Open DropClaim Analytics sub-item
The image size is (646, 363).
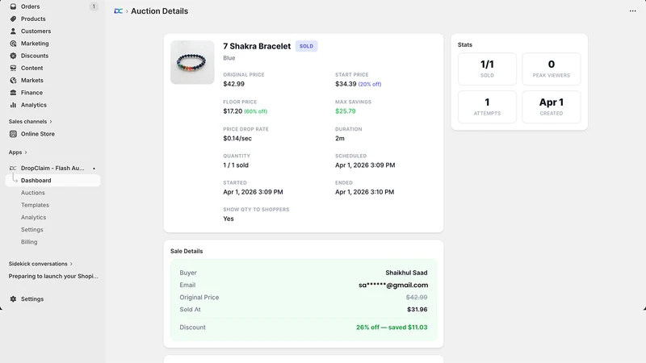[33, 217]
